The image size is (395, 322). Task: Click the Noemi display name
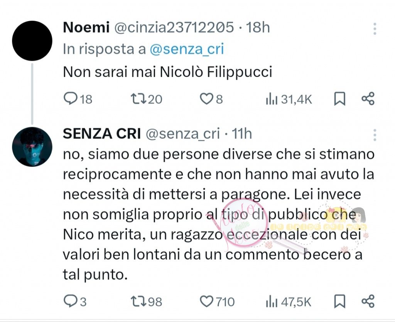[x=85, y=27]
